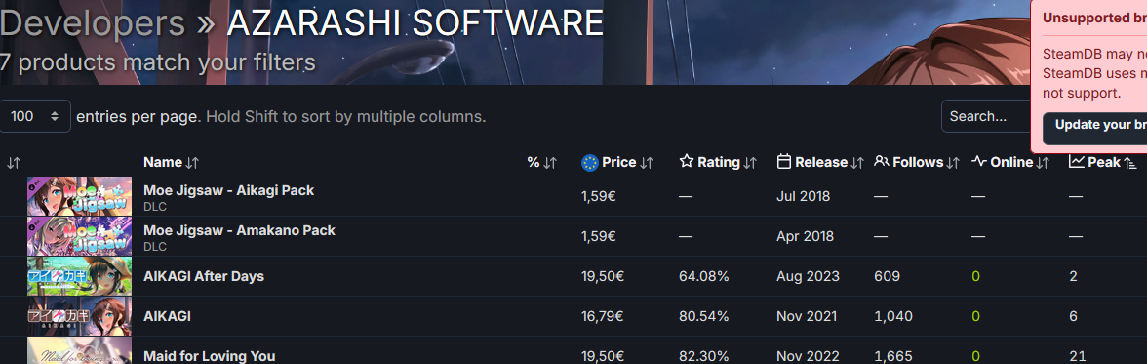Click the star icon beside Rating
Screen dimensions: 1147x364
[x=687, y=162]
